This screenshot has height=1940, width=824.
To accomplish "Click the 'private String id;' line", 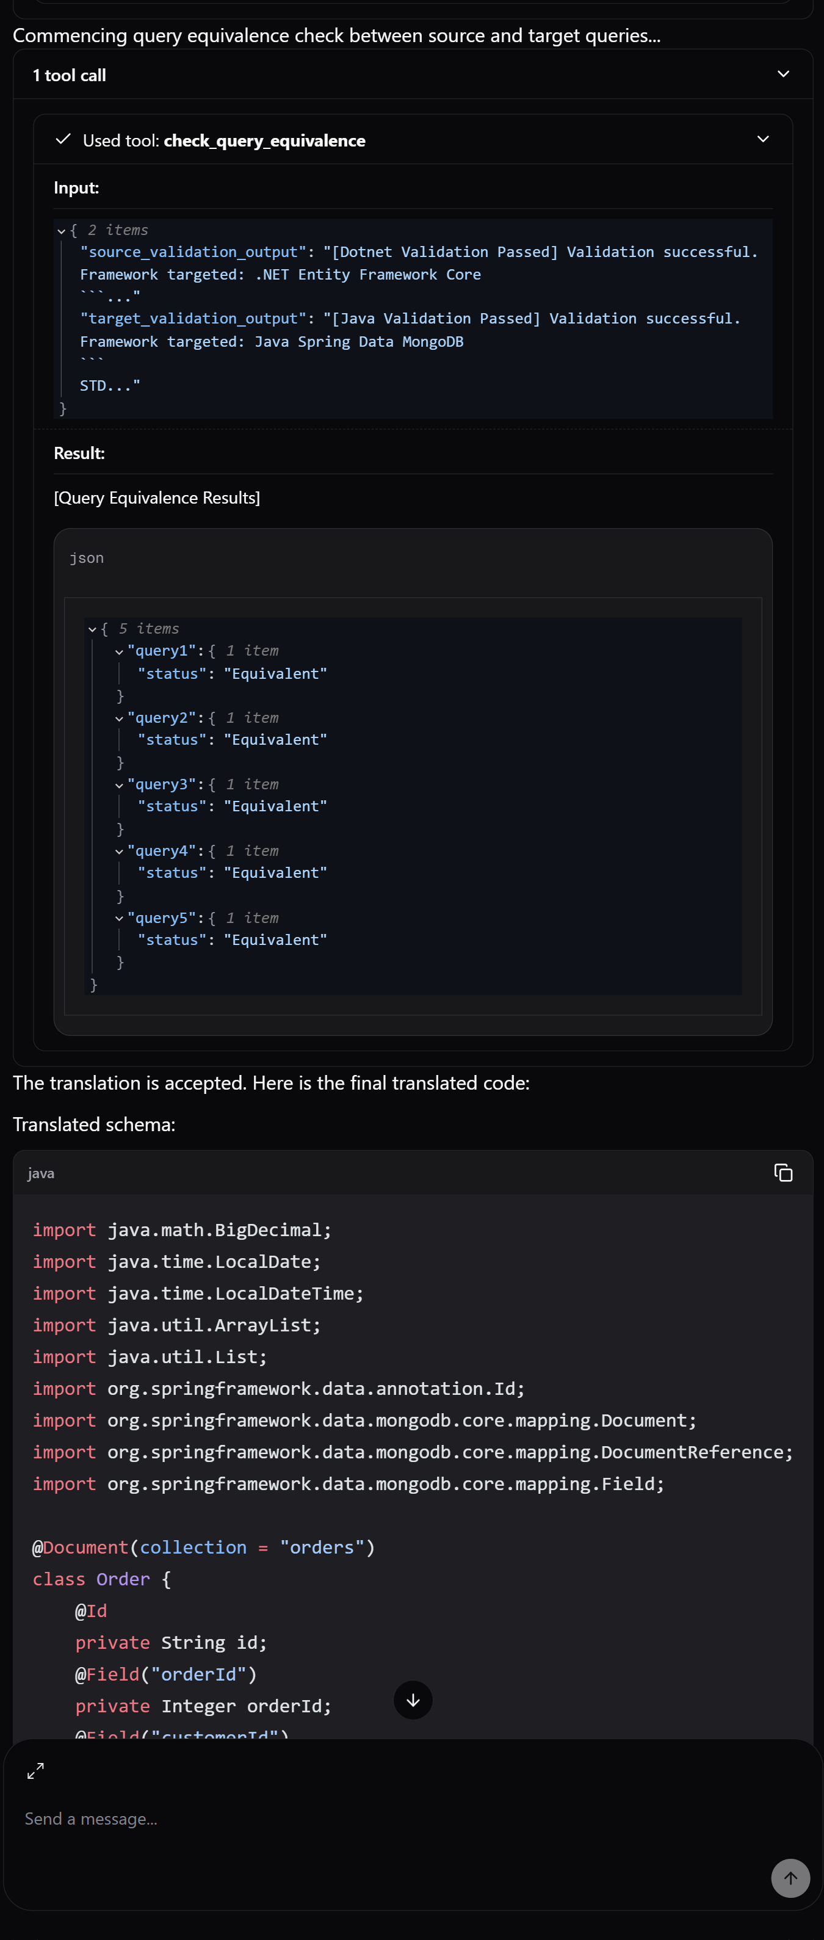I will [x=171, y=1643].
